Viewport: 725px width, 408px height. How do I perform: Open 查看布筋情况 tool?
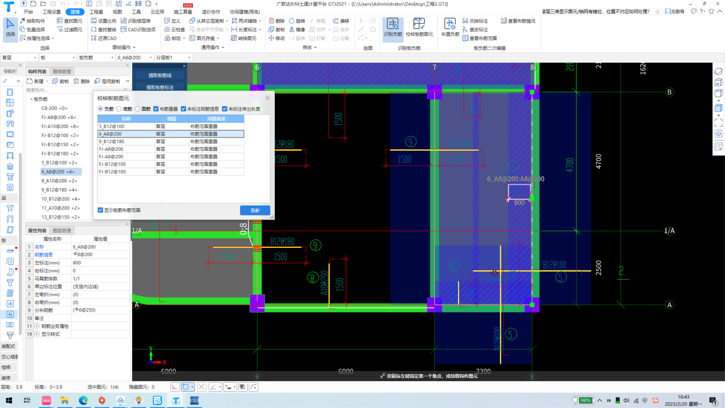[518, 21]
